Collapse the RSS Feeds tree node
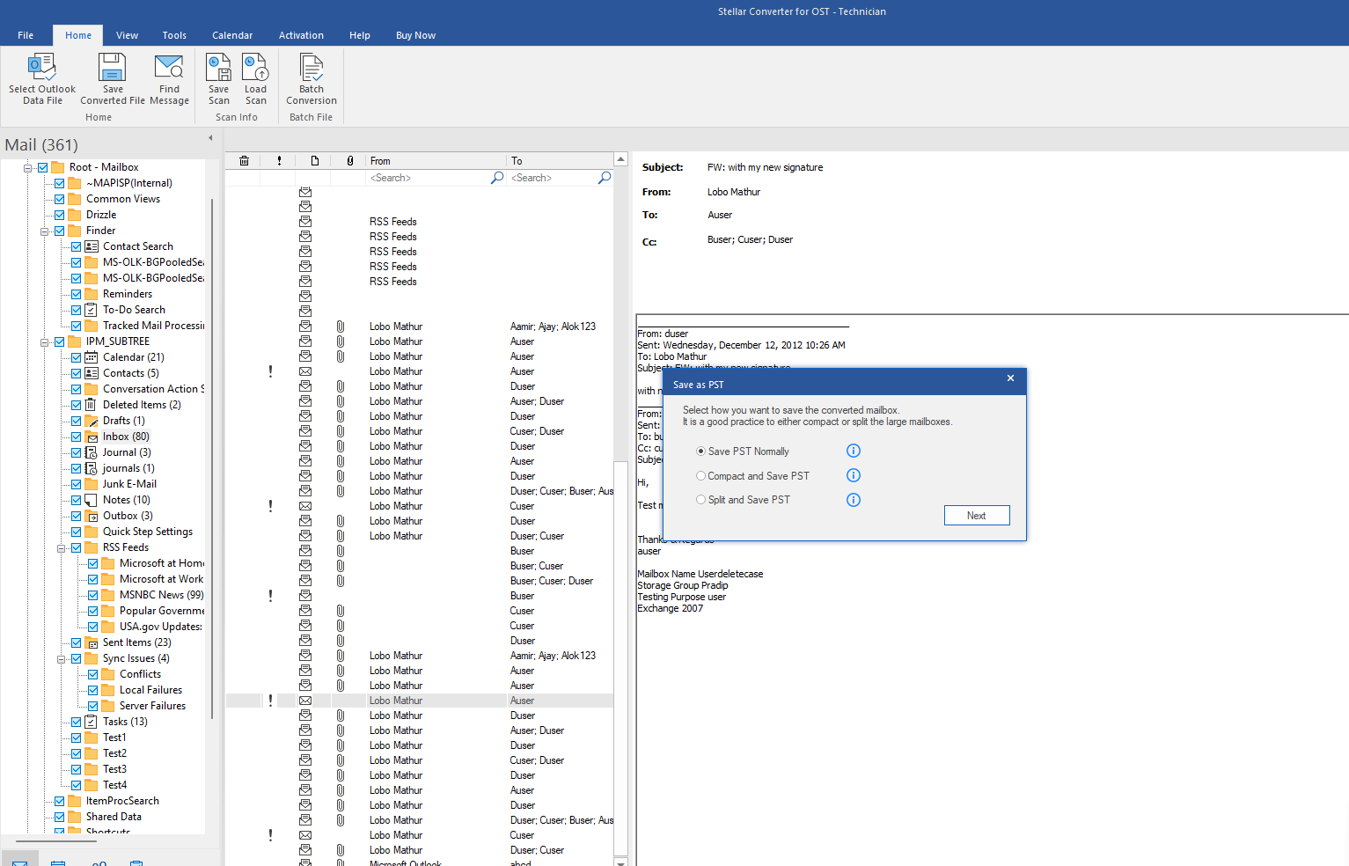The height and width of the screenshot is (866, 1349). tap(61, 547)
